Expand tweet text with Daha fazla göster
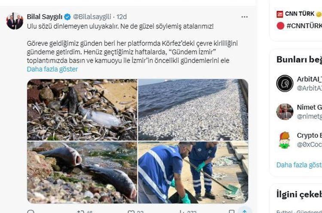Screen dimensions: 322x213 click(52, 69)
